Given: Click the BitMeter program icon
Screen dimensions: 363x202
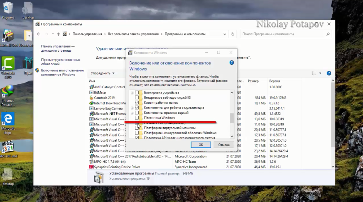Looking at the screenshot, I should (x=91, y=92).
